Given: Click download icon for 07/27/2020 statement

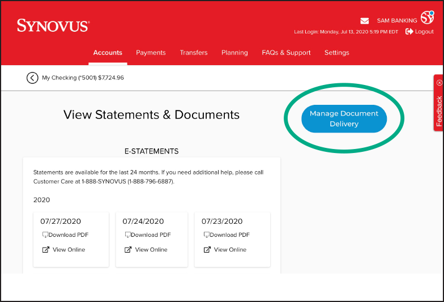Looking at the screenshot, I should pos(45,235).
